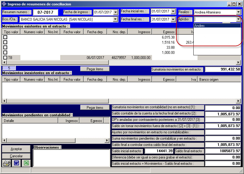Select the TB movement row checkbox
The height and width of the screenshot is (174, 244).
pyautogui.click(x=5, y=57)
